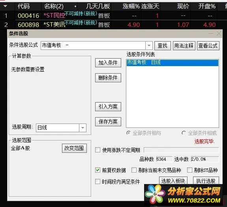This screenshot has width=227, height=207.
Task: Expand the 条件选股公式 formula dropdown
Action: (x=149, y=46)
